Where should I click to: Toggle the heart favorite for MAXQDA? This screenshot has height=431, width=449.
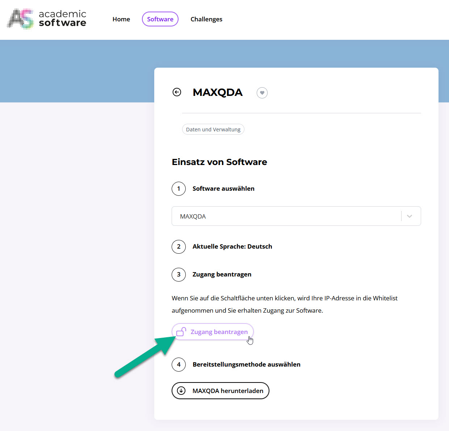pyautogui.click(x=262, y=93)
